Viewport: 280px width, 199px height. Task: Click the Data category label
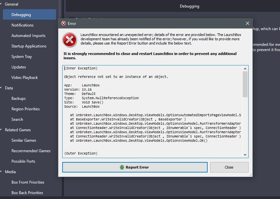[9, 88]
